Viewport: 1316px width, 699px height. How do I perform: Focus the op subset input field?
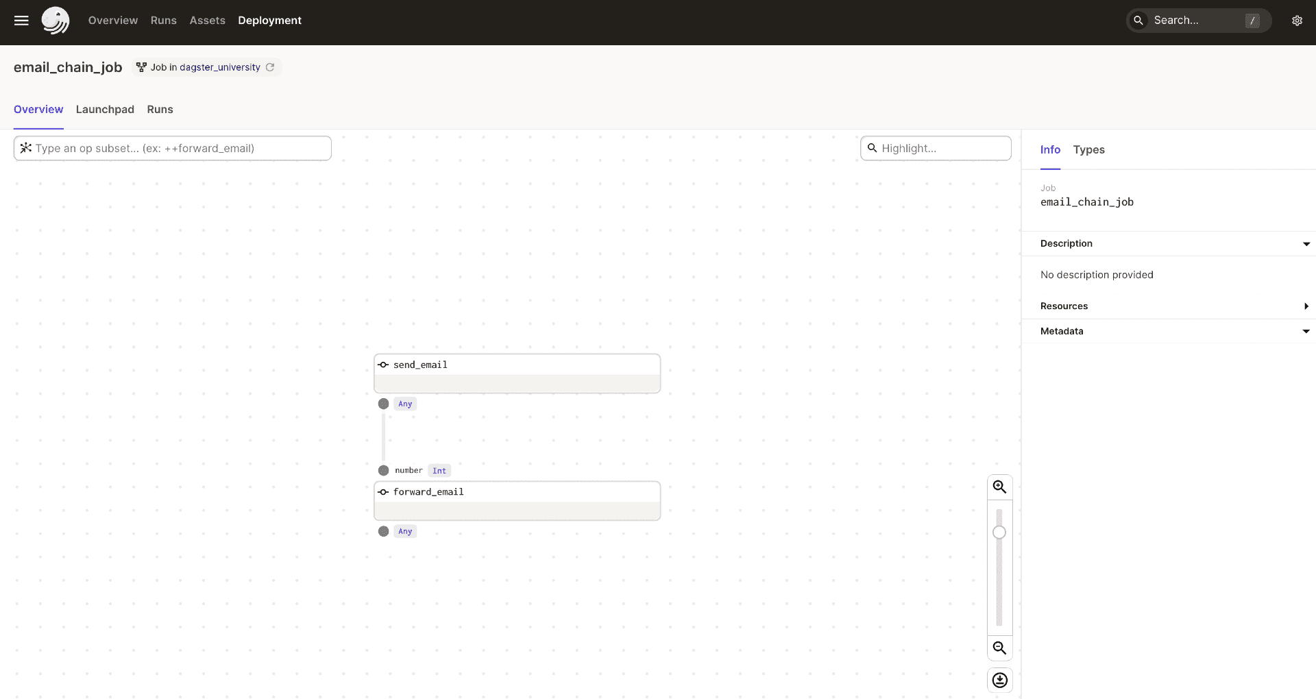[x=178, y=148]
